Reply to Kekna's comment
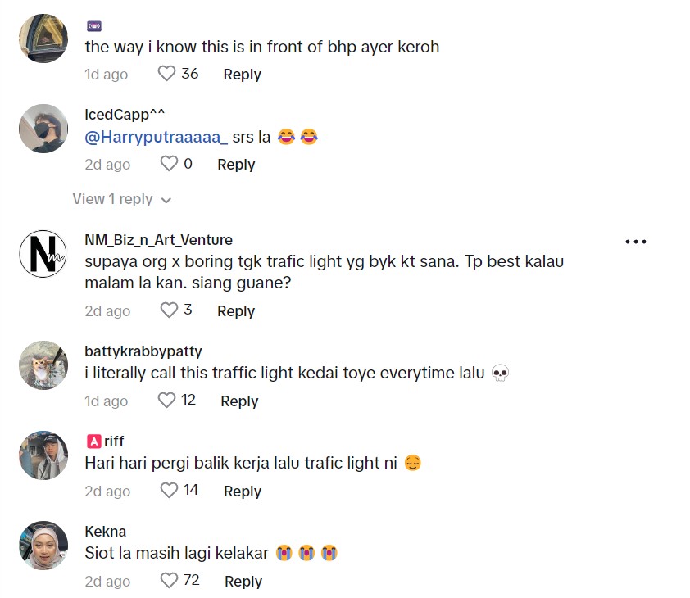This screenshot has width=690, height=598. [x=243, y=581]
